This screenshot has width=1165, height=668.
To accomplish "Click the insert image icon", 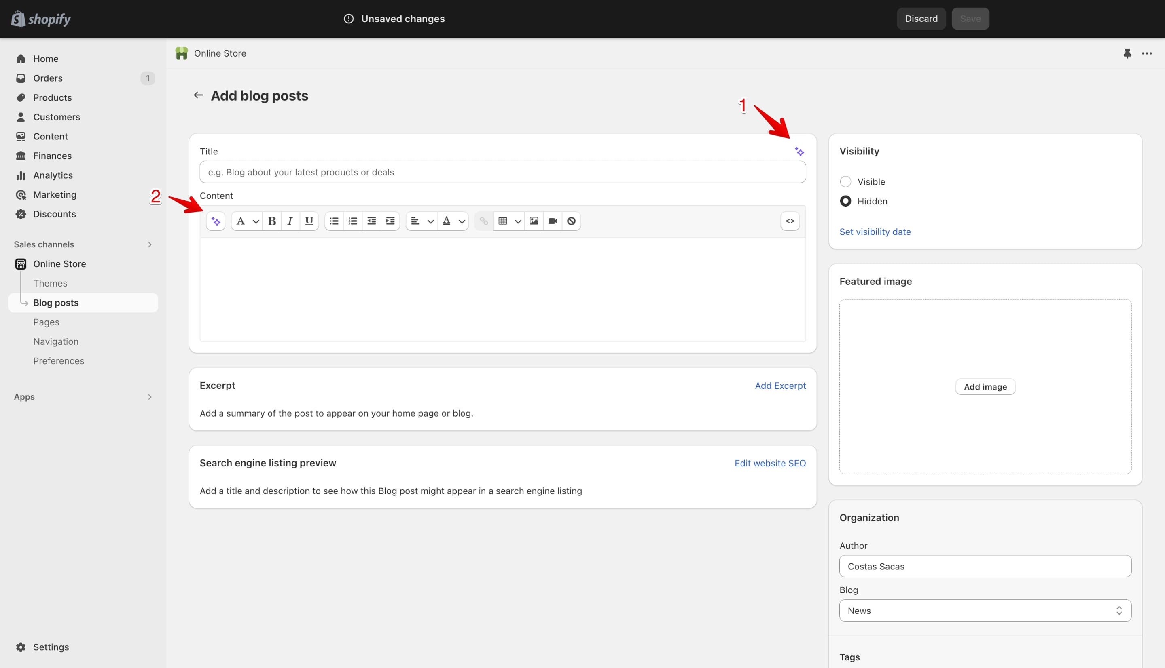I will [x=534, y=221].
